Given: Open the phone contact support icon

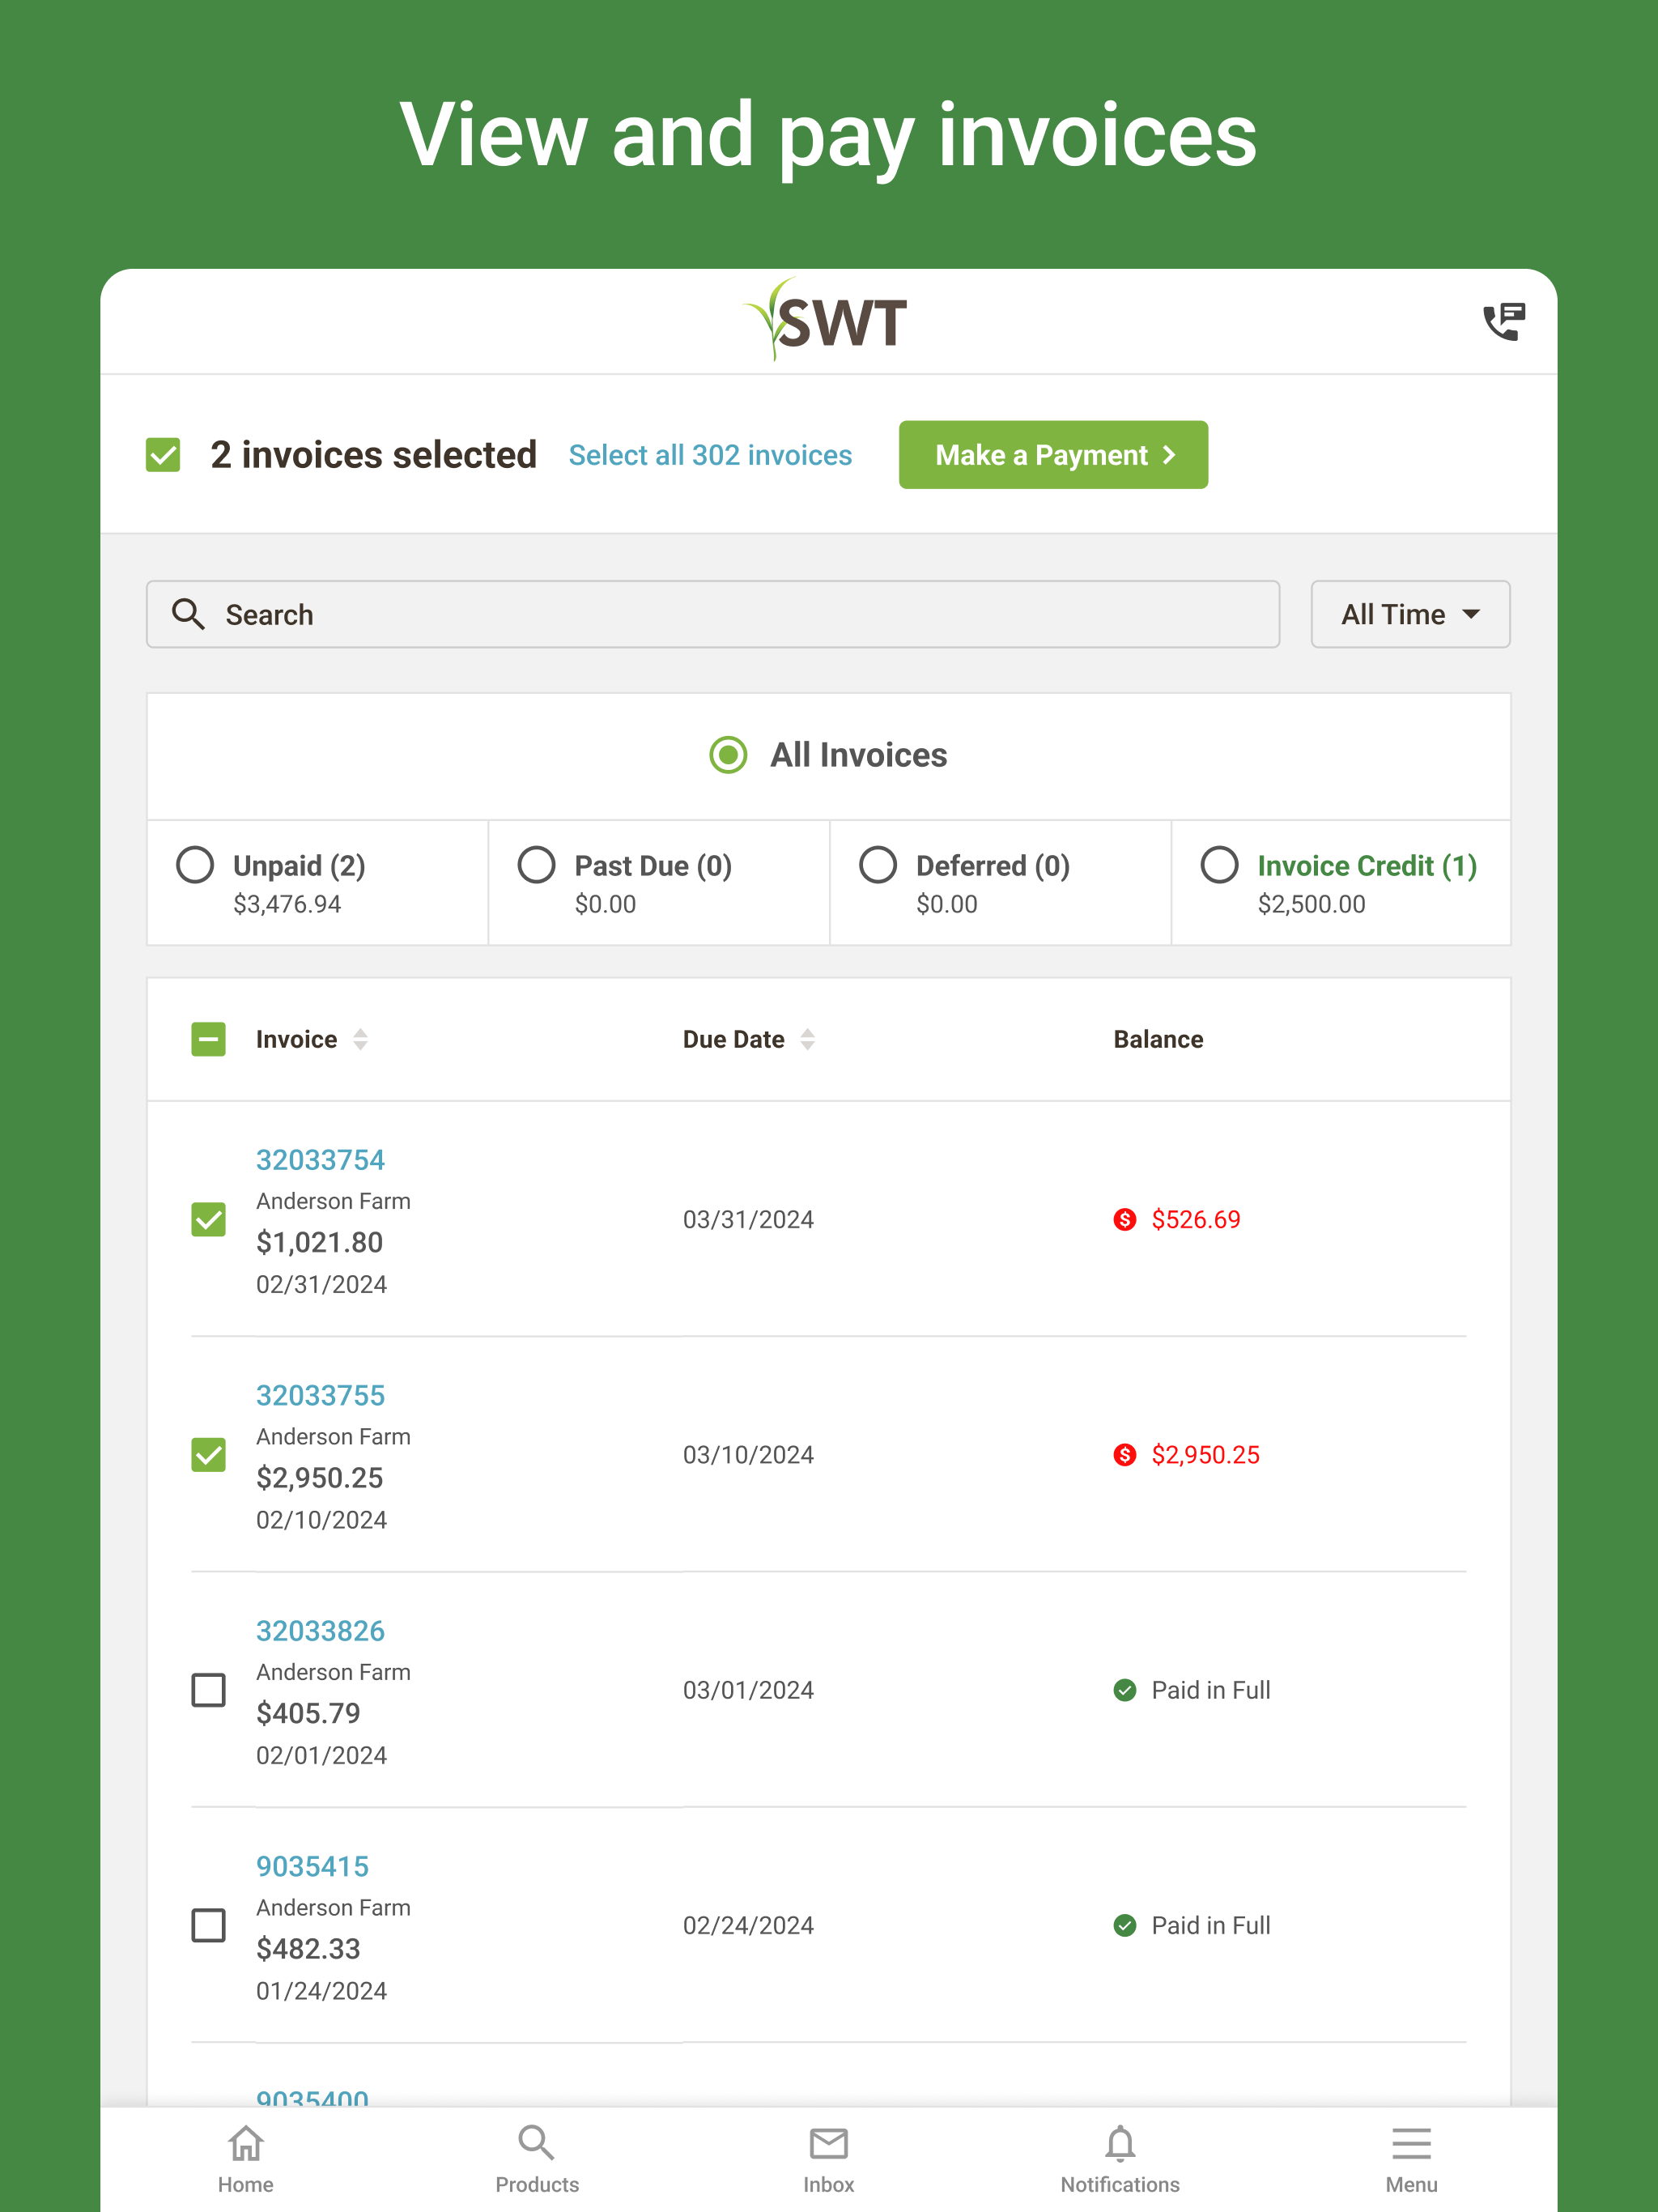Looking at the screenshot, I should (x=1503, y=322).
